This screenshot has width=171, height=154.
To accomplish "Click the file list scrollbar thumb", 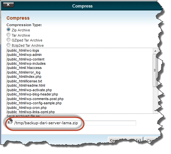I will [x=155, y=70].
